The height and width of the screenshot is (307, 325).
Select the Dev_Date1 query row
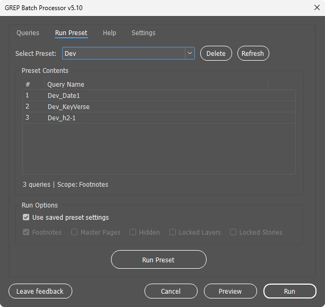click(x=159, y=96)
